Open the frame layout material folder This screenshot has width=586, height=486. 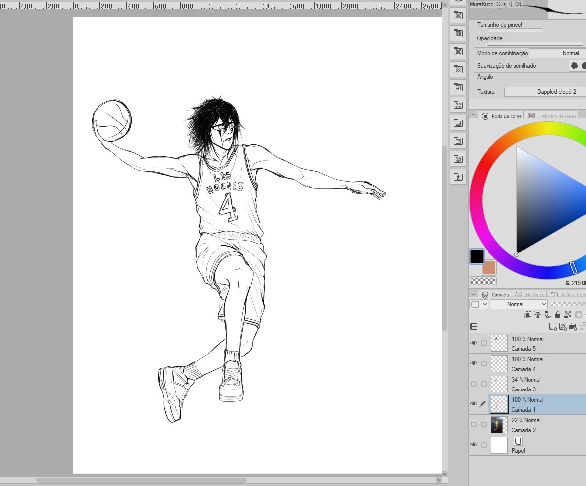458,88
